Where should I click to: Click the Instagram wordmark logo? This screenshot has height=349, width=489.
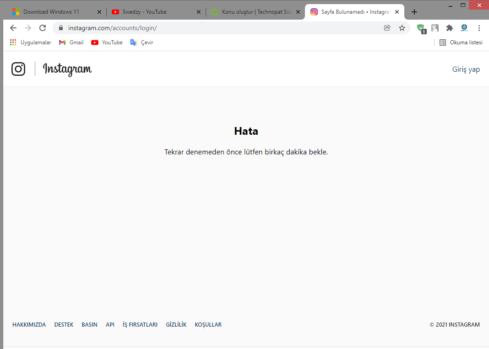[x=67, y=69]
